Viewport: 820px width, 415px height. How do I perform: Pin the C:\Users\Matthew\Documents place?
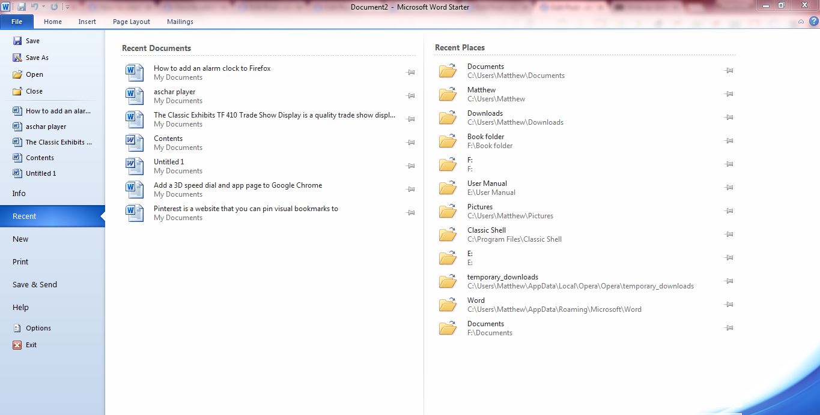pyautogui.click(x=729, y=71)
